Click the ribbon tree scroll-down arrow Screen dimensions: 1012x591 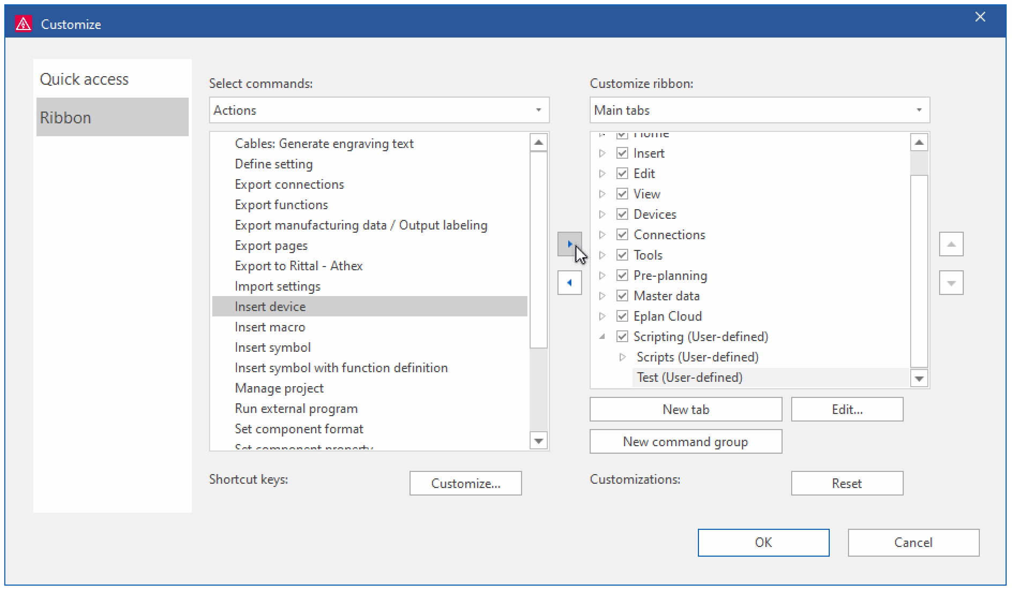pos(919,379)
